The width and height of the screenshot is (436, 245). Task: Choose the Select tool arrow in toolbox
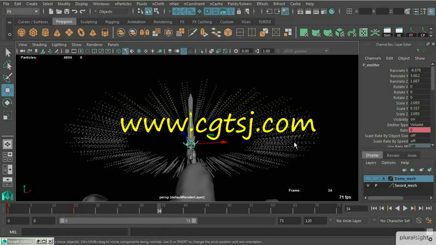pos(8,52)
